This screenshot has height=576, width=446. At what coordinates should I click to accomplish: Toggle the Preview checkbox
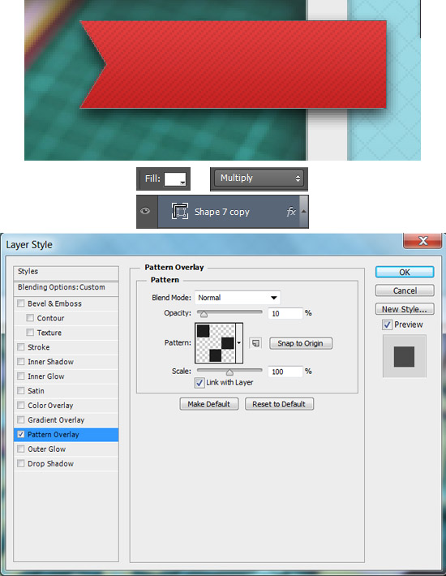tap(387, 325)
